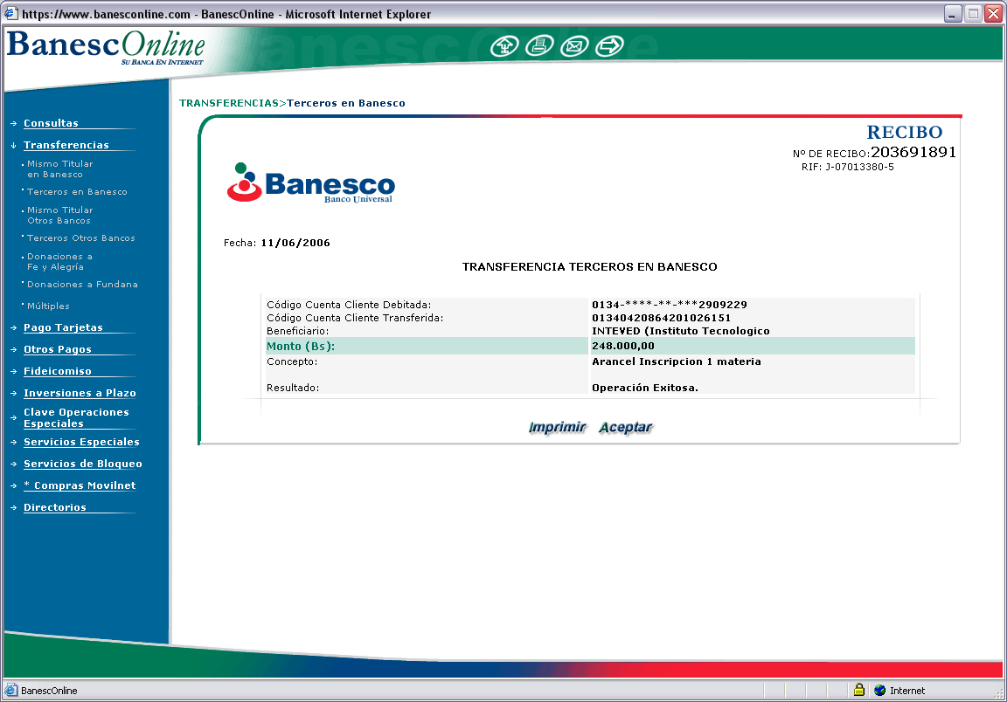Open the Otros Pagos menu
Viewport: 1007px width, 702px height.
[x=58, y=349]
